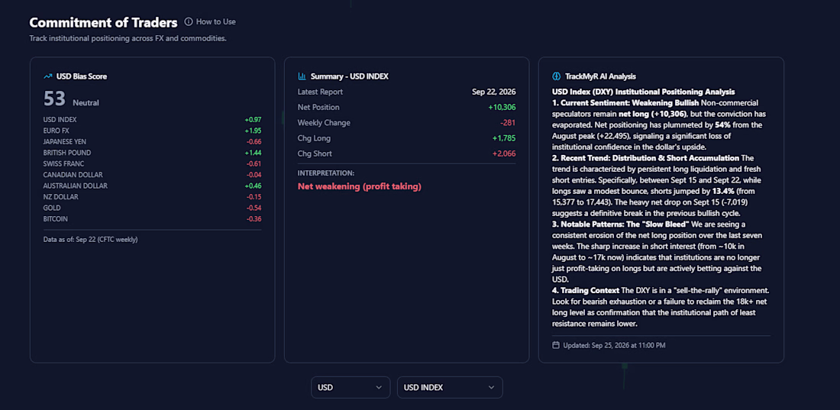
Task: Select the GOLD row
Action: 152,208
